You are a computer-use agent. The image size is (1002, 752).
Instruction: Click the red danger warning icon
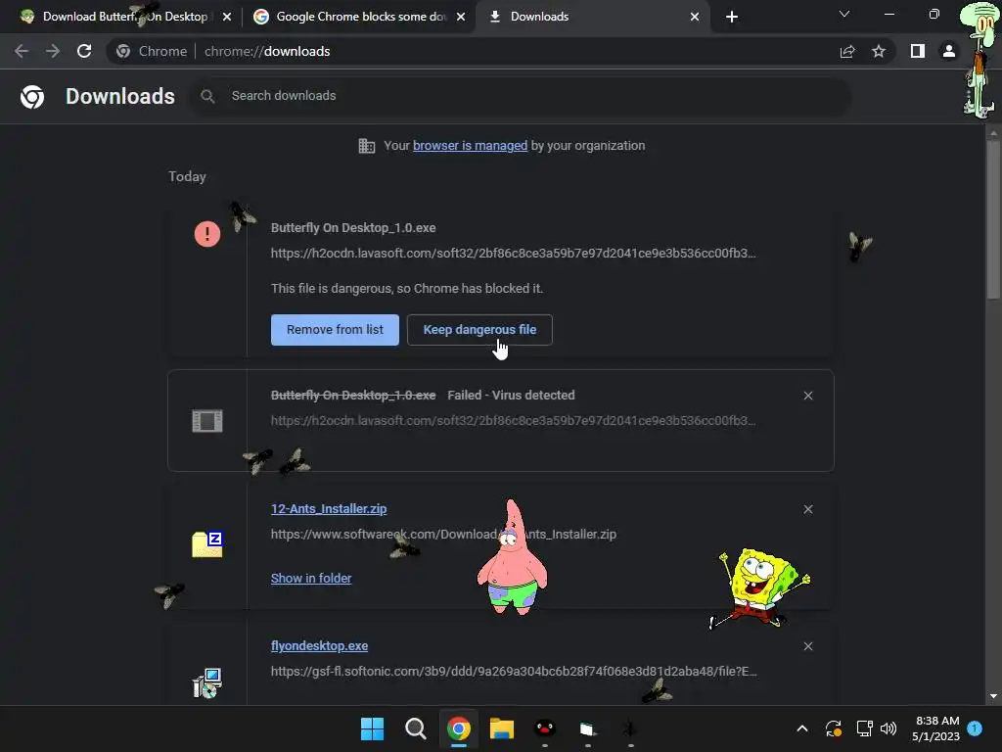point(207,234)
